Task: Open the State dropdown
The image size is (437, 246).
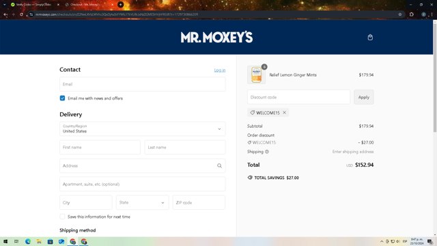Action: pos(143,202)
